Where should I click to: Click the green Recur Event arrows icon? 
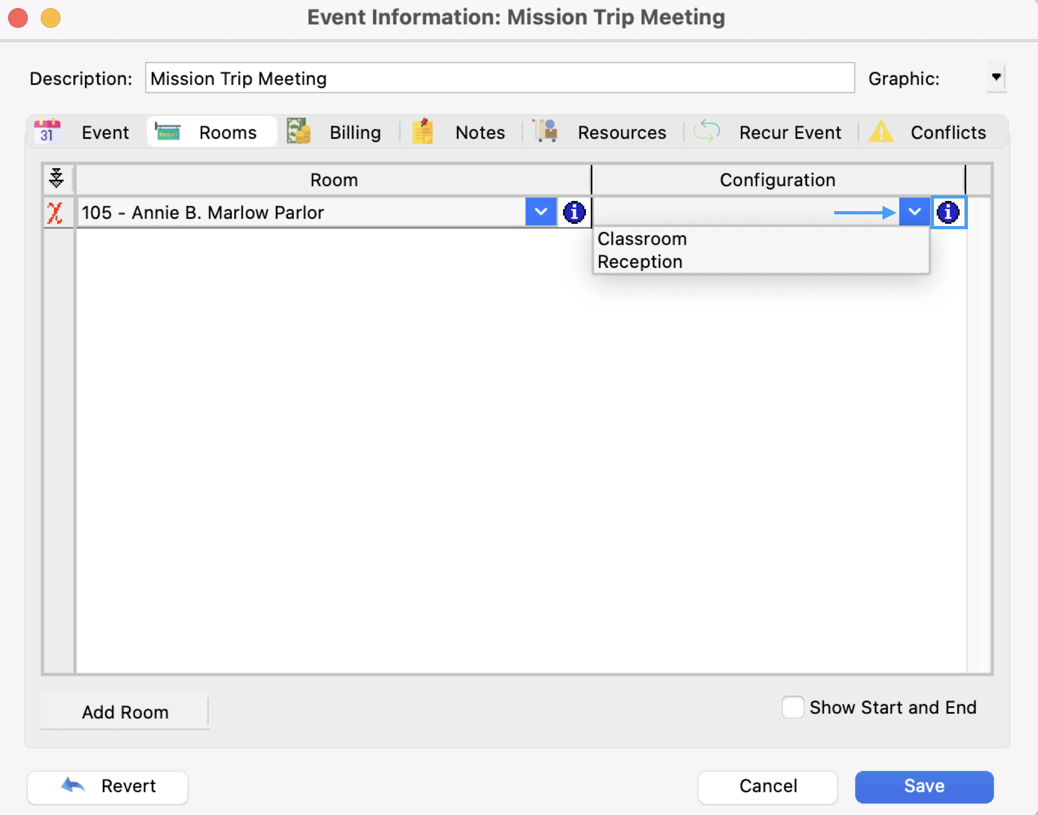[x=706, y=132]
